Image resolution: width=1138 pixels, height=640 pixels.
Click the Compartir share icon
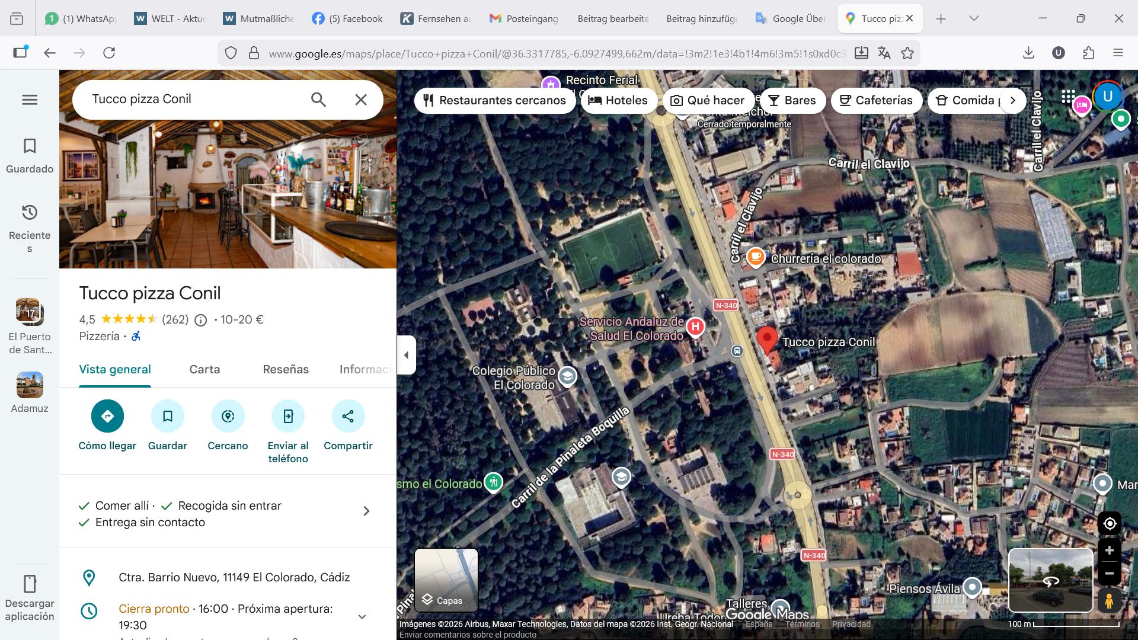pos(348,416)
